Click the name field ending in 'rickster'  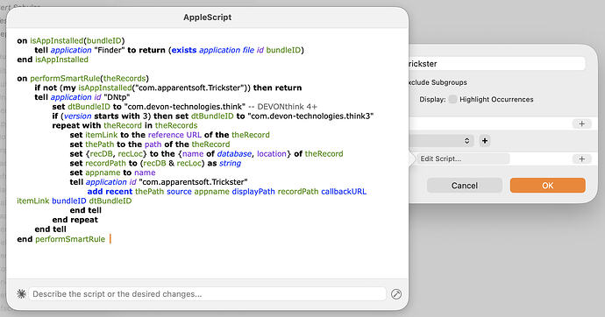(496, 64)
